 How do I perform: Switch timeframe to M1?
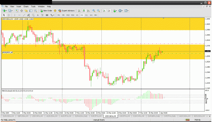coord(59,15)
